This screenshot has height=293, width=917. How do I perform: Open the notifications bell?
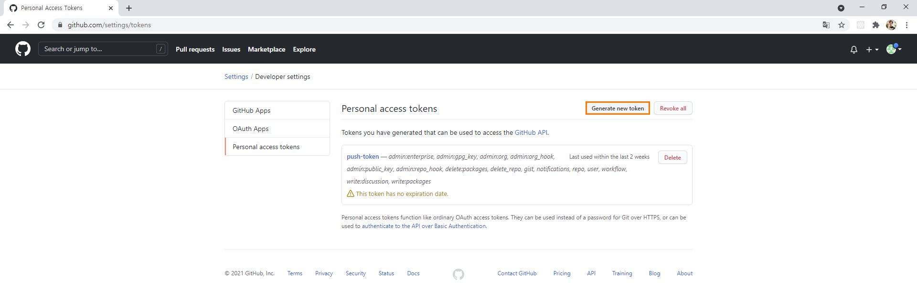[x=853, y=49]
